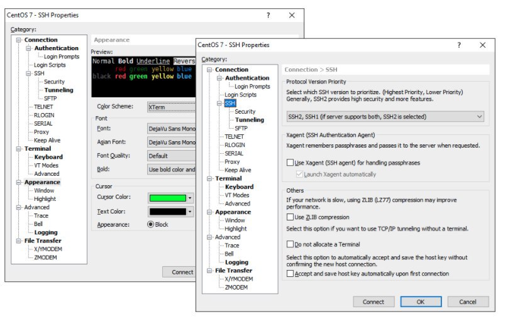This screenshot has width=510, height=324.
Task: Select TELNET in front window tree
Action: (x=234, y=137)
